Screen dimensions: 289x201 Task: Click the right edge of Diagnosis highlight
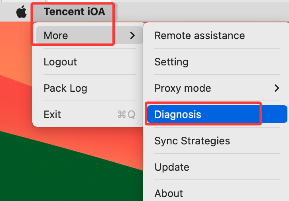coord(284,114)
